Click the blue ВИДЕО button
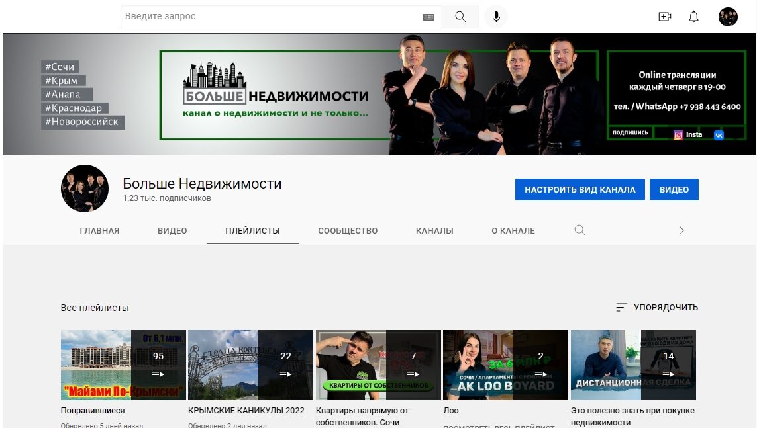The image size is (757, 428). (674, 189)
